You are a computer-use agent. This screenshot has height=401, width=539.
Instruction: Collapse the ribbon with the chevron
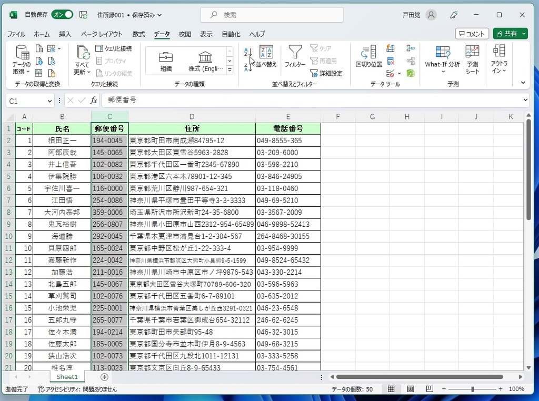tap(523, 83)
